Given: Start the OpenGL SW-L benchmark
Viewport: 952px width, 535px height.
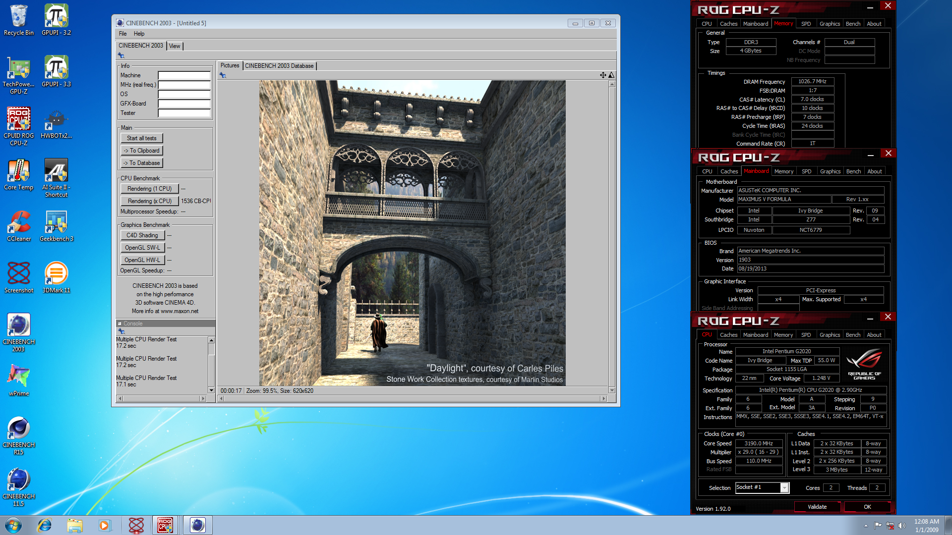Looking at the screenshot, I should click(x=142, y=248).
